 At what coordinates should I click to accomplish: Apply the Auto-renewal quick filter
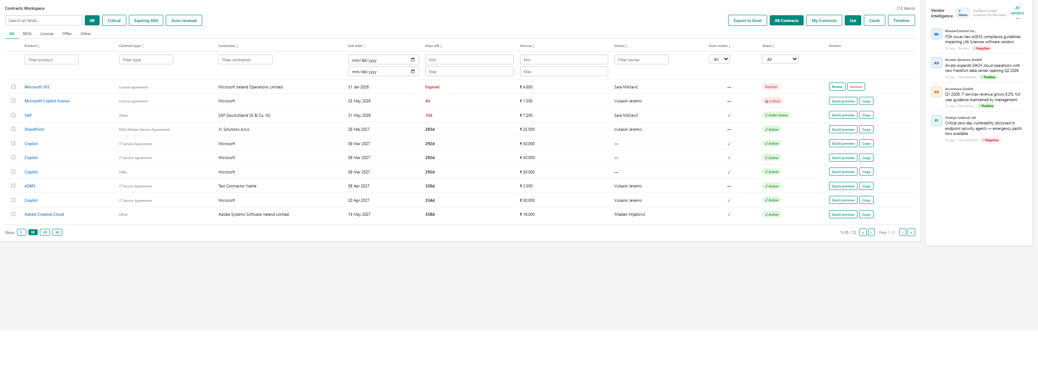point(184,20)
